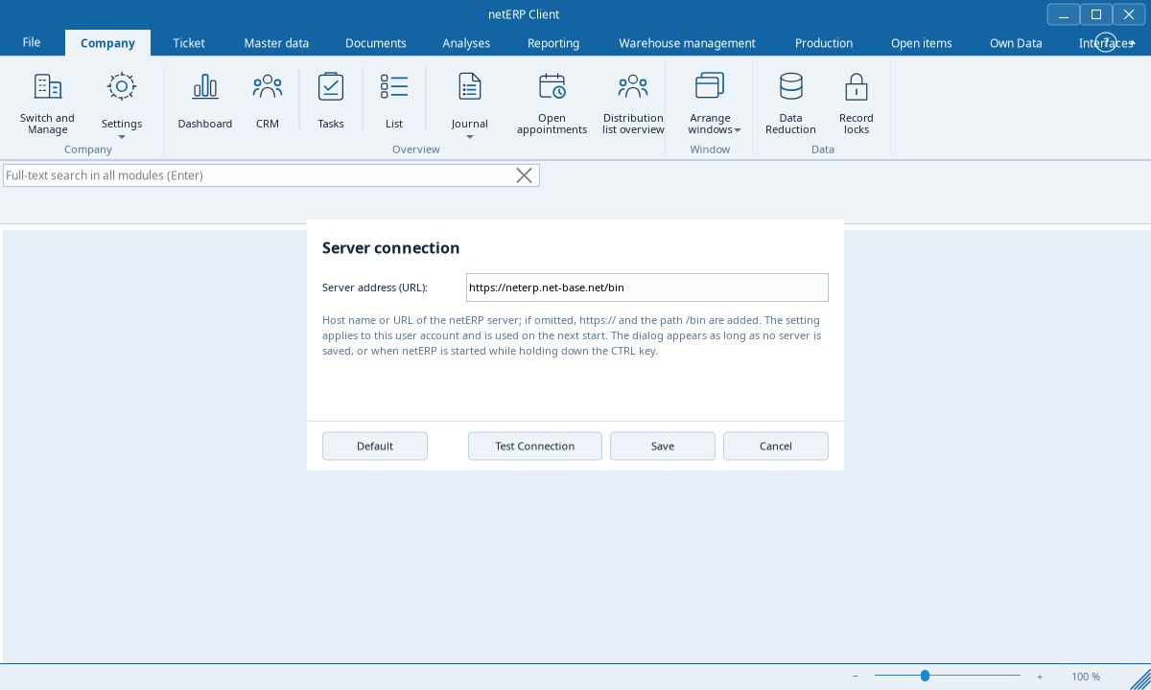
Task: Open the Analyses tab
Action: 466,43
